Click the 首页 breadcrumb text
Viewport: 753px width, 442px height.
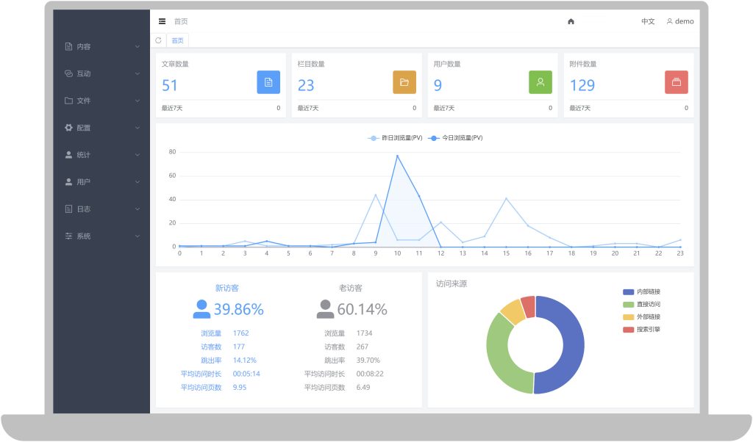pyautogui.click(x=181, y=21)
